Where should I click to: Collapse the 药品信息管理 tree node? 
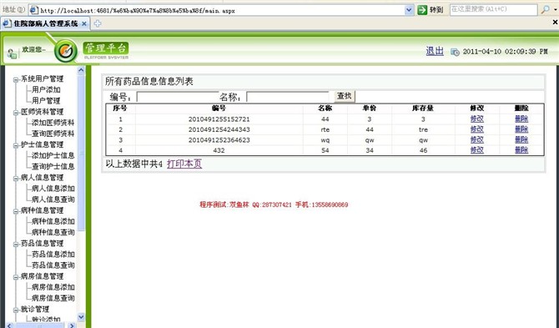point(16,245)
